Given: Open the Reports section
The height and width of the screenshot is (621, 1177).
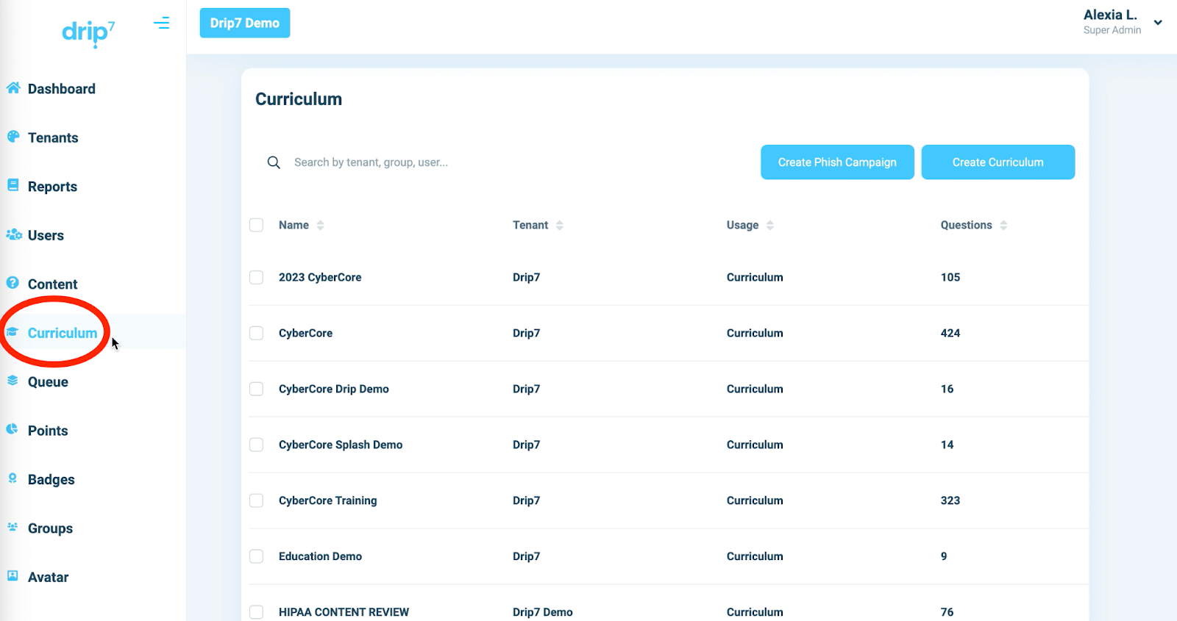Looking at the screenshot, I should 52,187.
